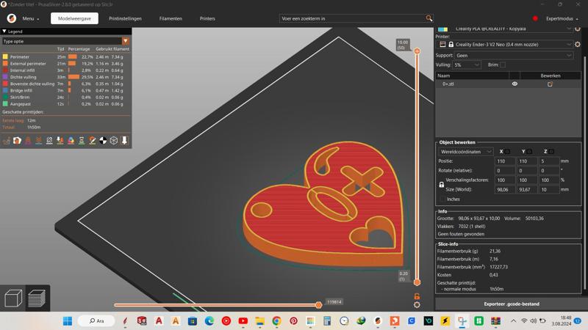Toggle tool marker down-arrow icon
The height and width of the screenshot is (330, 588).
pos(124,141)
